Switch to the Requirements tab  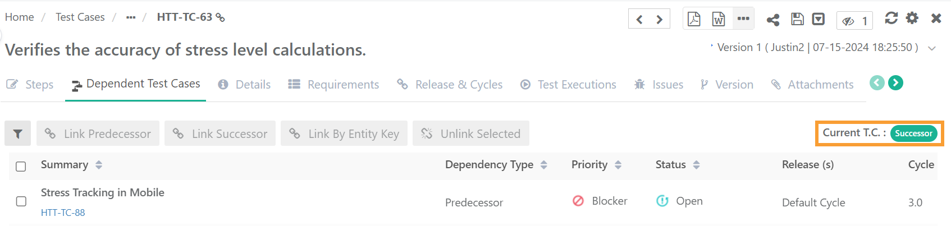(x=333, y=85)
